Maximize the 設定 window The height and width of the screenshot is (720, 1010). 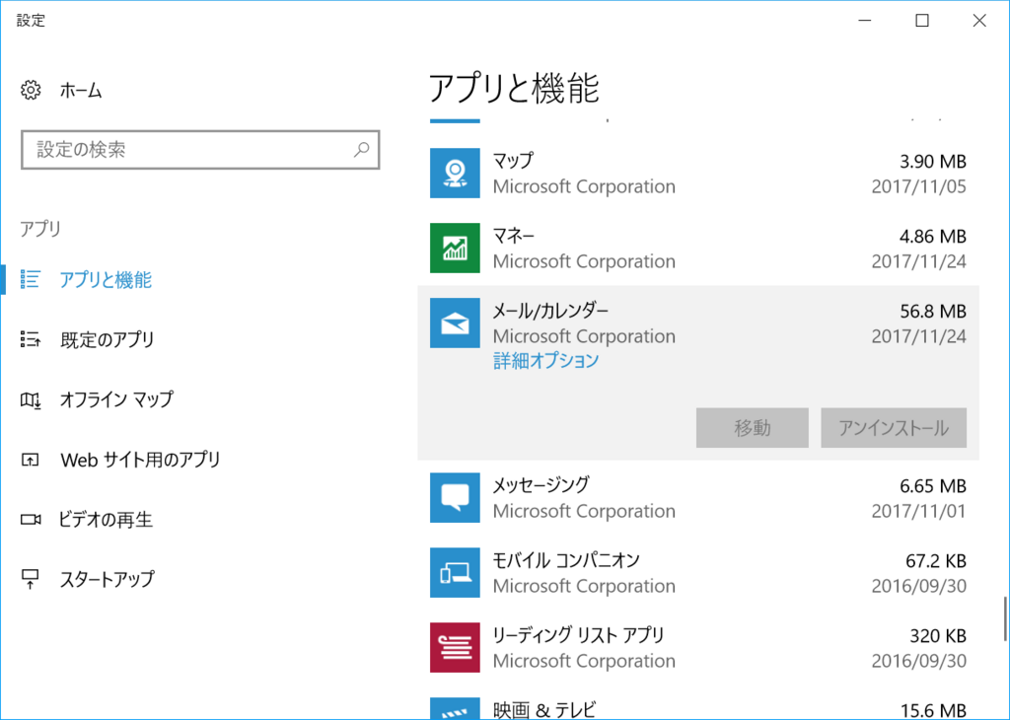click(x=922, y=21)
